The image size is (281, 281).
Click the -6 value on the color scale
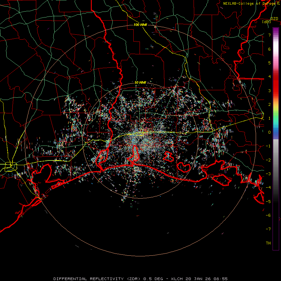tap(268, 215)
